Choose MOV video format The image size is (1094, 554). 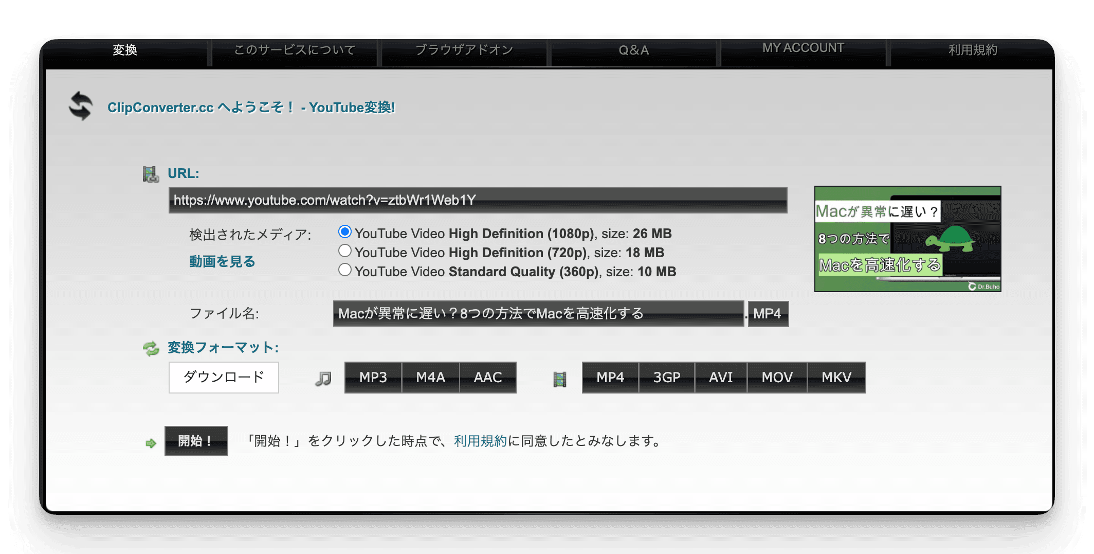[x=777, y=378]
